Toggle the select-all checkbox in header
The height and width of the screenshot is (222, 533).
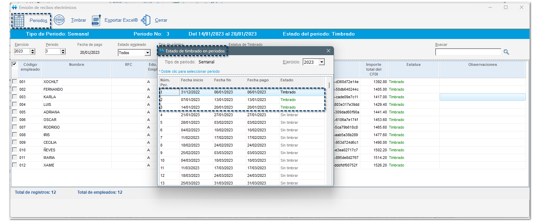click(14, 64)
